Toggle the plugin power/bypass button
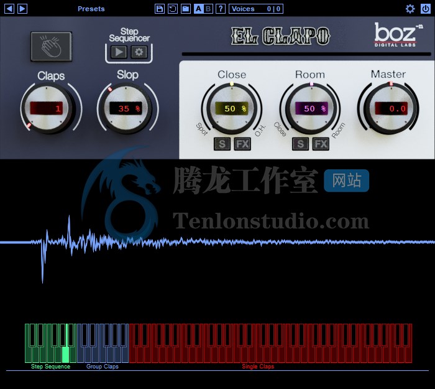The image size is (435, 389). (x=426, y=9)
